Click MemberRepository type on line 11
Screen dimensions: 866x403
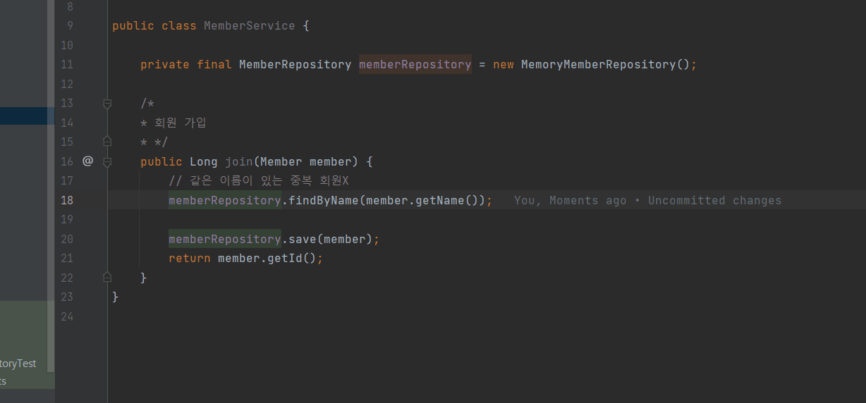295,65
